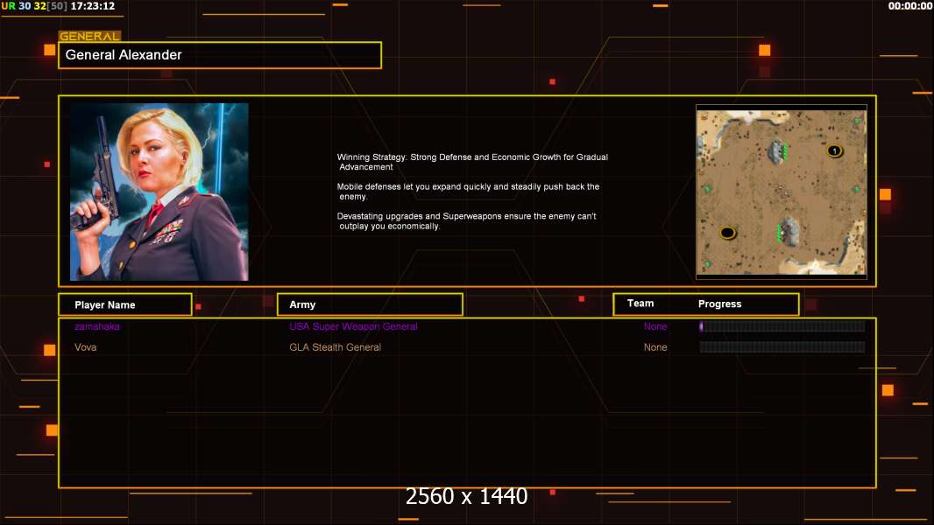
Task: Select start position marker 1 on map
Action: pos(834,151)
